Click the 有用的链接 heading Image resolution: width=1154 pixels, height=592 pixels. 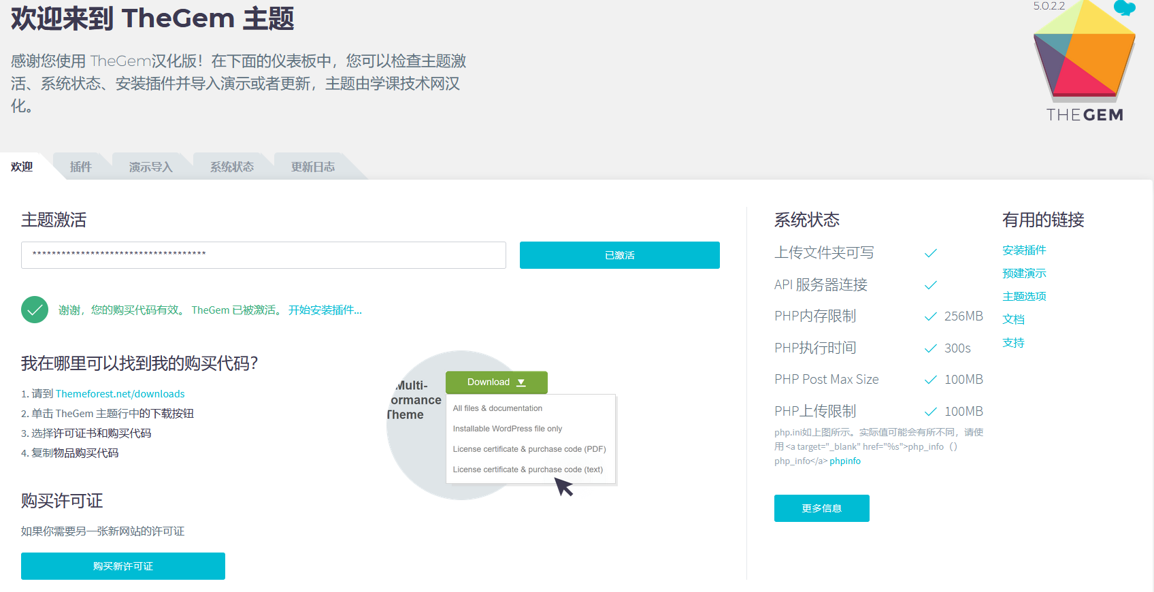click(x=1043, y=220)
